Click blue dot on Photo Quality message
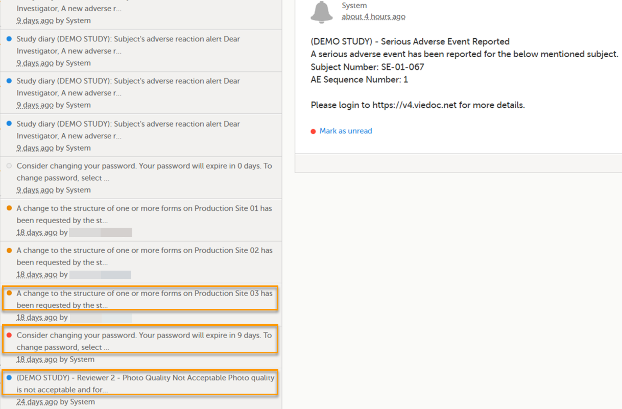This screenshot has height=409, width=622. tap(9, 378)
